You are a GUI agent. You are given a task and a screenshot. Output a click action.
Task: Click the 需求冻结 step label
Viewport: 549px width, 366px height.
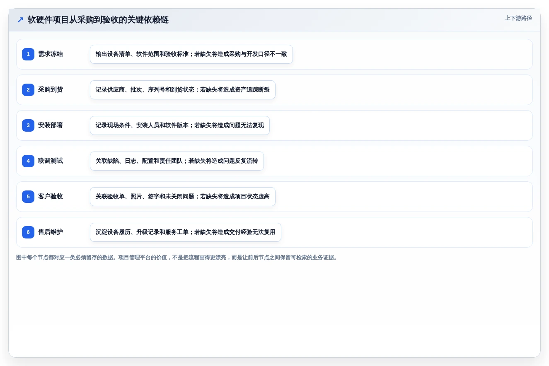[51, 54]
